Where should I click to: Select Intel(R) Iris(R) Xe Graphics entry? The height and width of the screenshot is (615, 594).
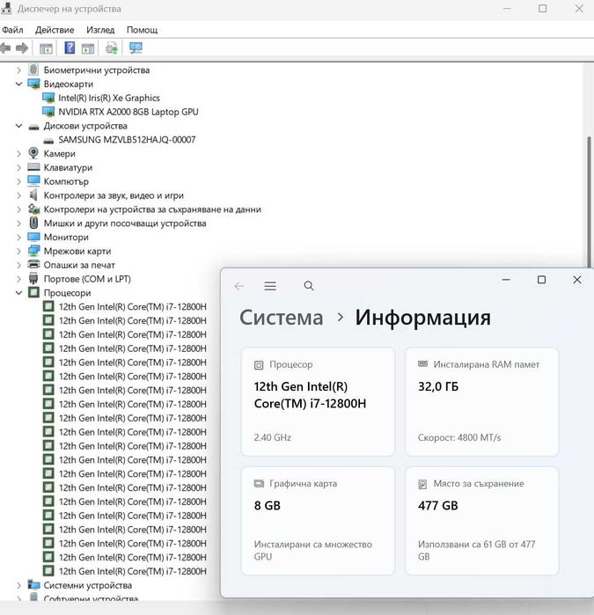point(109,98)
